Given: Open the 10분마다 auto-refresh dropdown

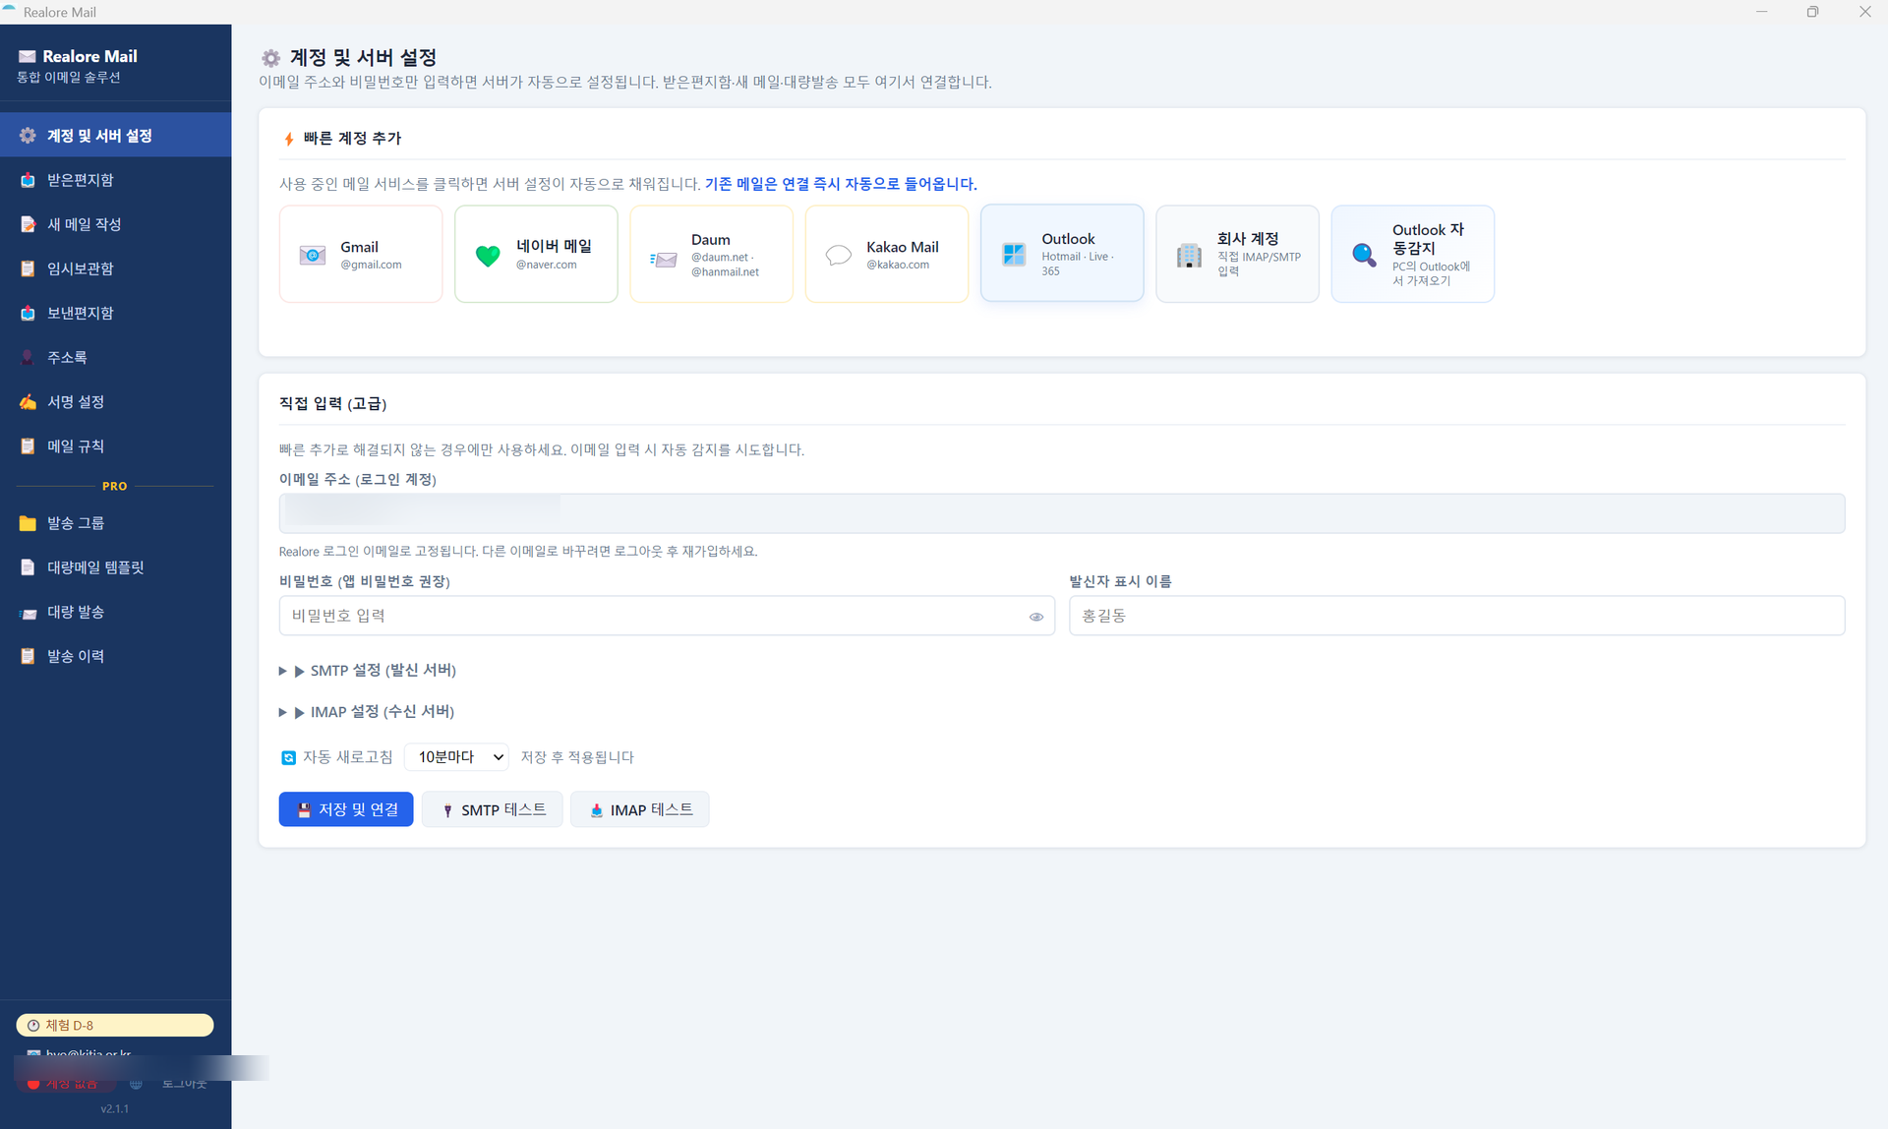Looking at the screenshot, I should click(x=456, y=756).
